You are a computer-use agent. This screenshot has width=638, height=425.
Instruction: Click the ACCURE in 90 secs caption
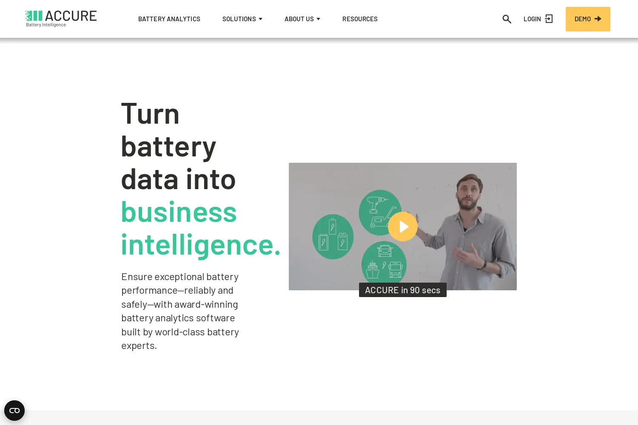pos(403,290)
